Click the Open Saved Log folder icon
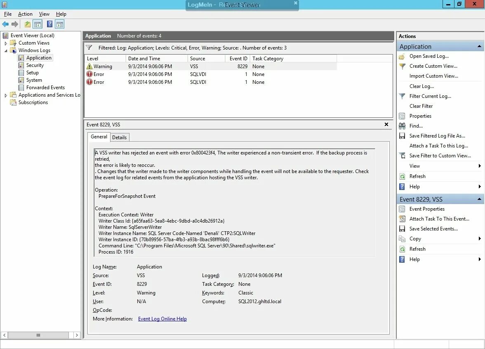Viewport: 485px width, 349px height. point(402,56)
